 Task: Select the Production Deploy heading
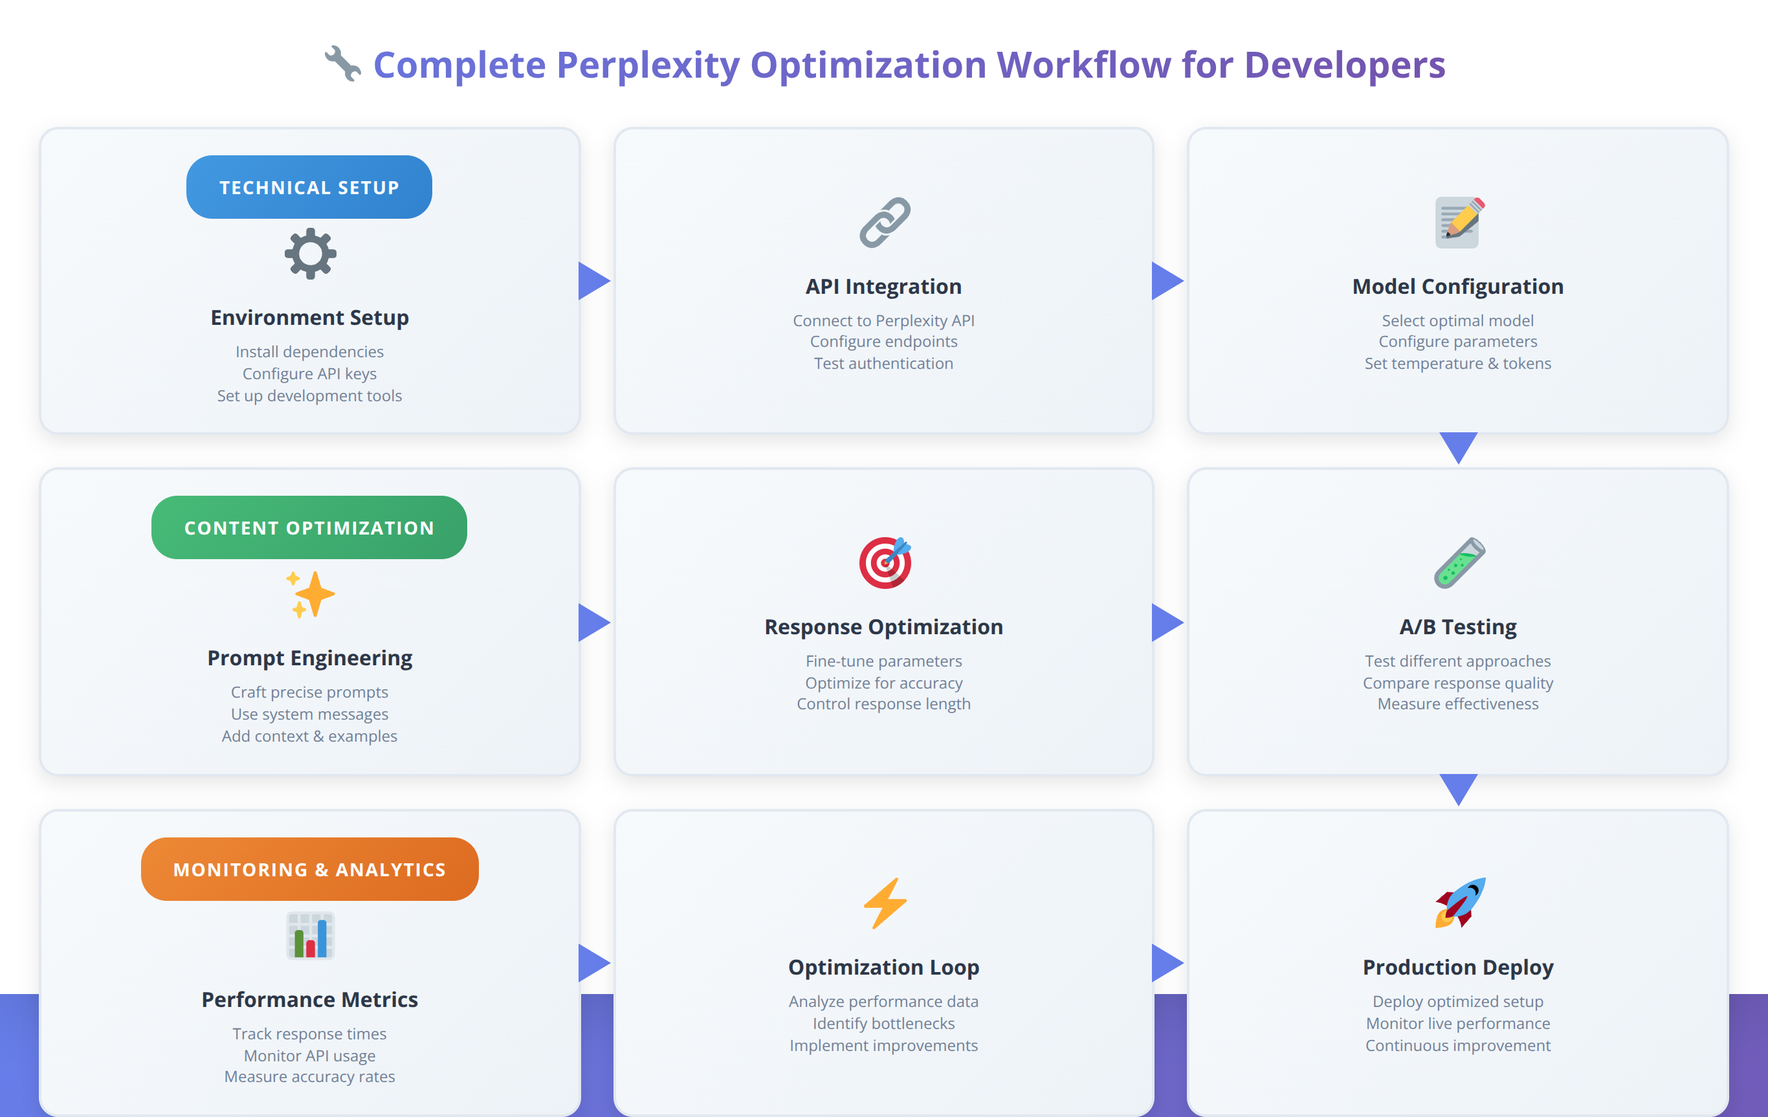point(1457,968)
